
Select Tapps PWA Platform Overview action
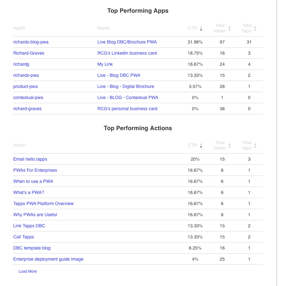point(44,203)
